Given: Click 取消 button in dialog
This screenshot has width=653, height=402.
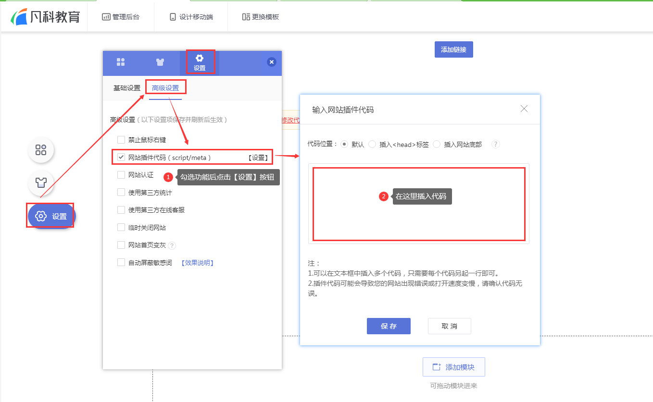Looking at the screenshot, I should (450, 326).
